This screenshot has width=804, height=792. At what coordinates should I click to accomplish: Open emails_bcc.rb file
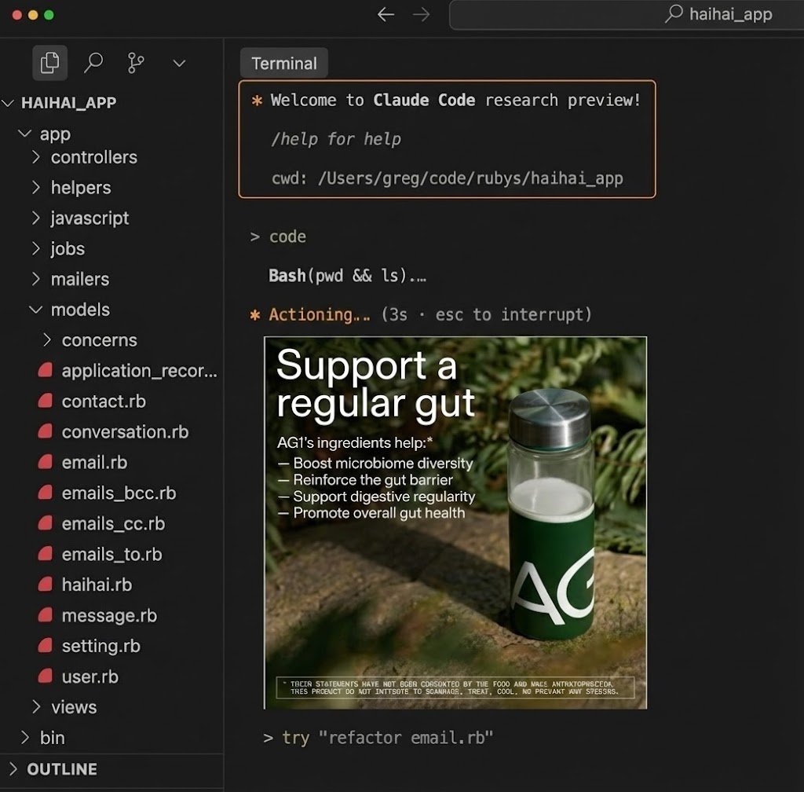119,493
